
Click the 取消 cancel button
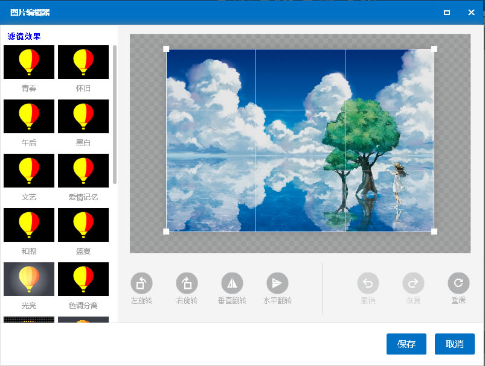455,344
